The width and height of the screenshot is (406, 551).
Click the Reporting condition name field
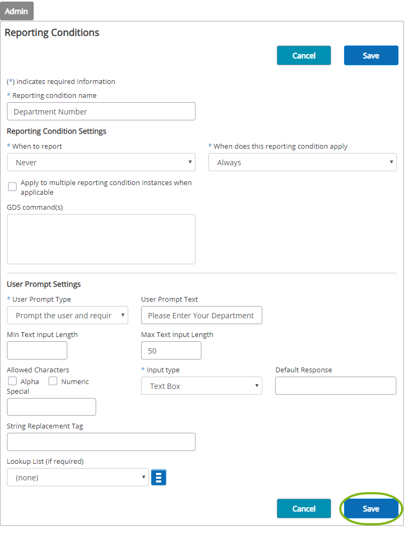point(101,111)
